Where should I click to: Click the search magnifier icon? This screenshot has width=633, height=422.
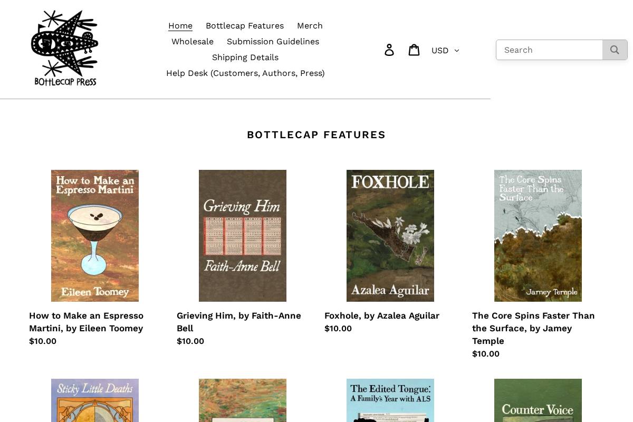(615, 50)
